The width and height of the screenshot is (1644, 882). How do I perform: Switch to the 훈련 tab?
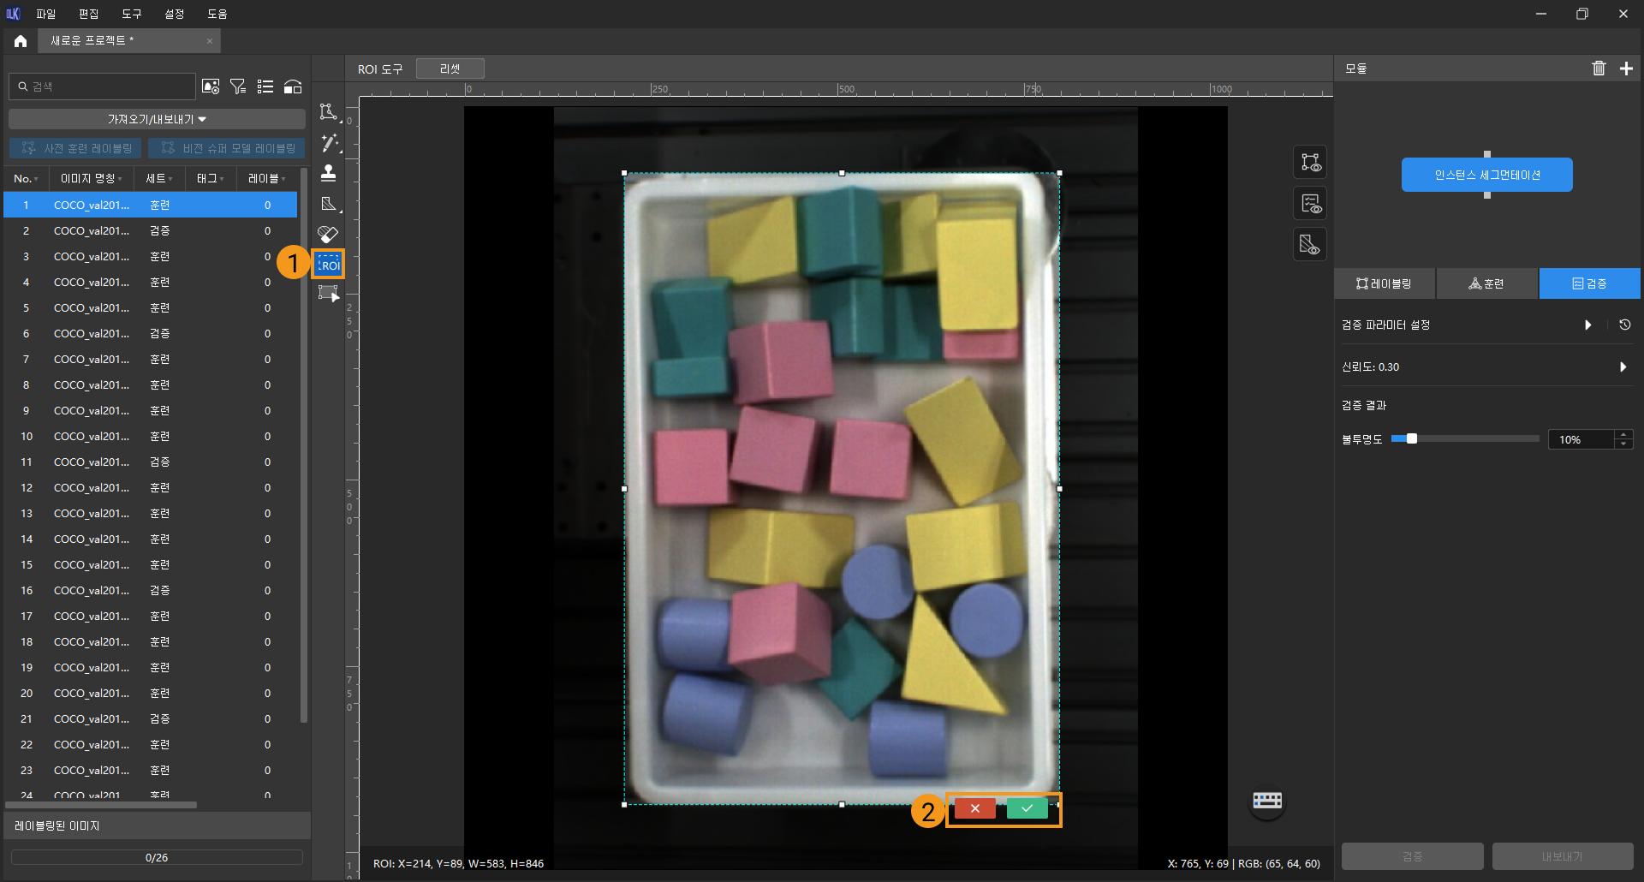tap(1486, 283)
